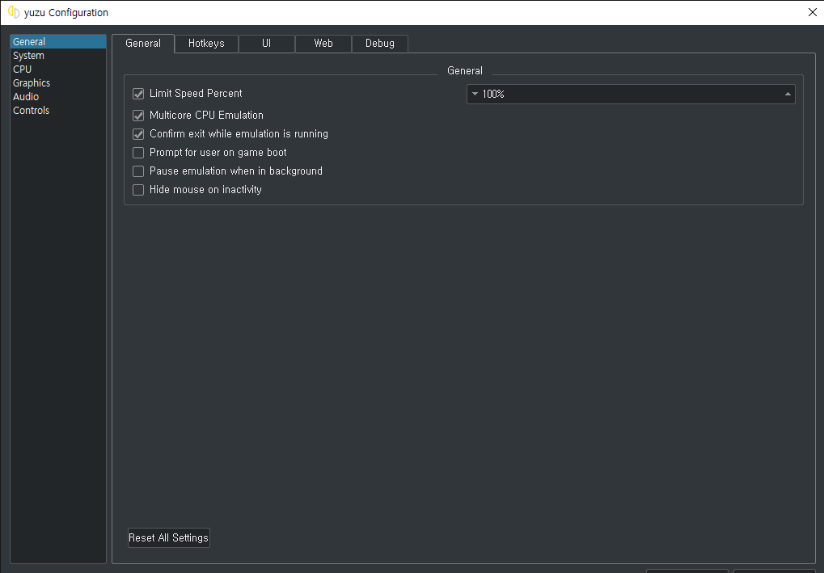The width and height of the screenshot is (824, 573).
Task: Select General in the settings sidebar
Action: point(57,41)
